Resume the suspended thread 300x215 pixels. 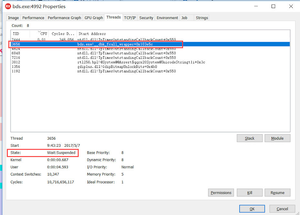point(277,193)
